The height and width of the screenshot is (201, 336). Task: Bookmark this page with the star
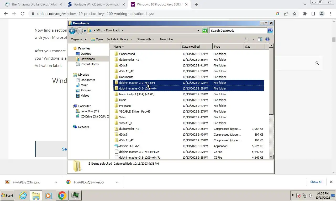(295, 14)
